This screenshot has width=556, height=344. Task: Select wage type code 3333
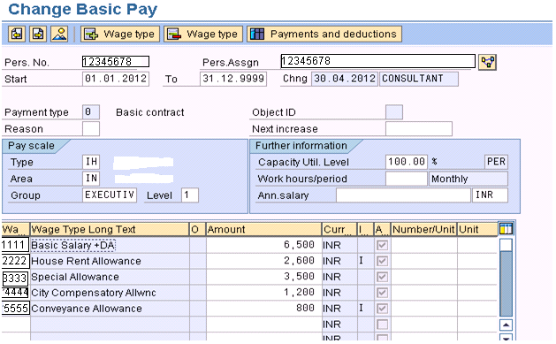[15, 278]
